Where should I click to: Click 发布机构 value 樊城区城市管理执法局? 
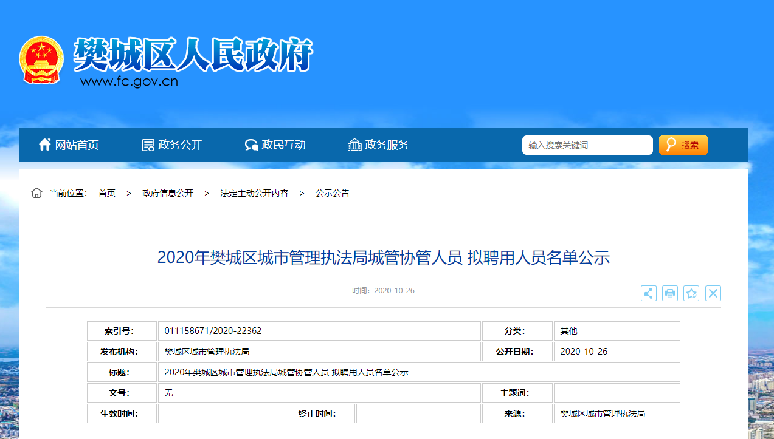click(207, 352)
